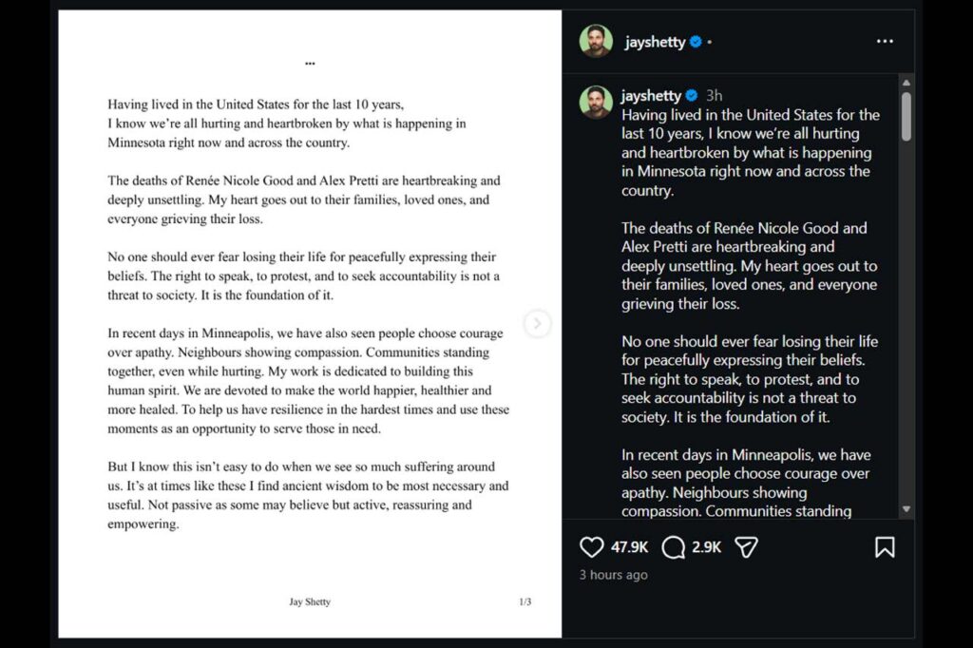The width and height of the screenshot is (973, 648).
Task: Click the 3h timestamp beside the caption
Action: (x=715, y=96)
